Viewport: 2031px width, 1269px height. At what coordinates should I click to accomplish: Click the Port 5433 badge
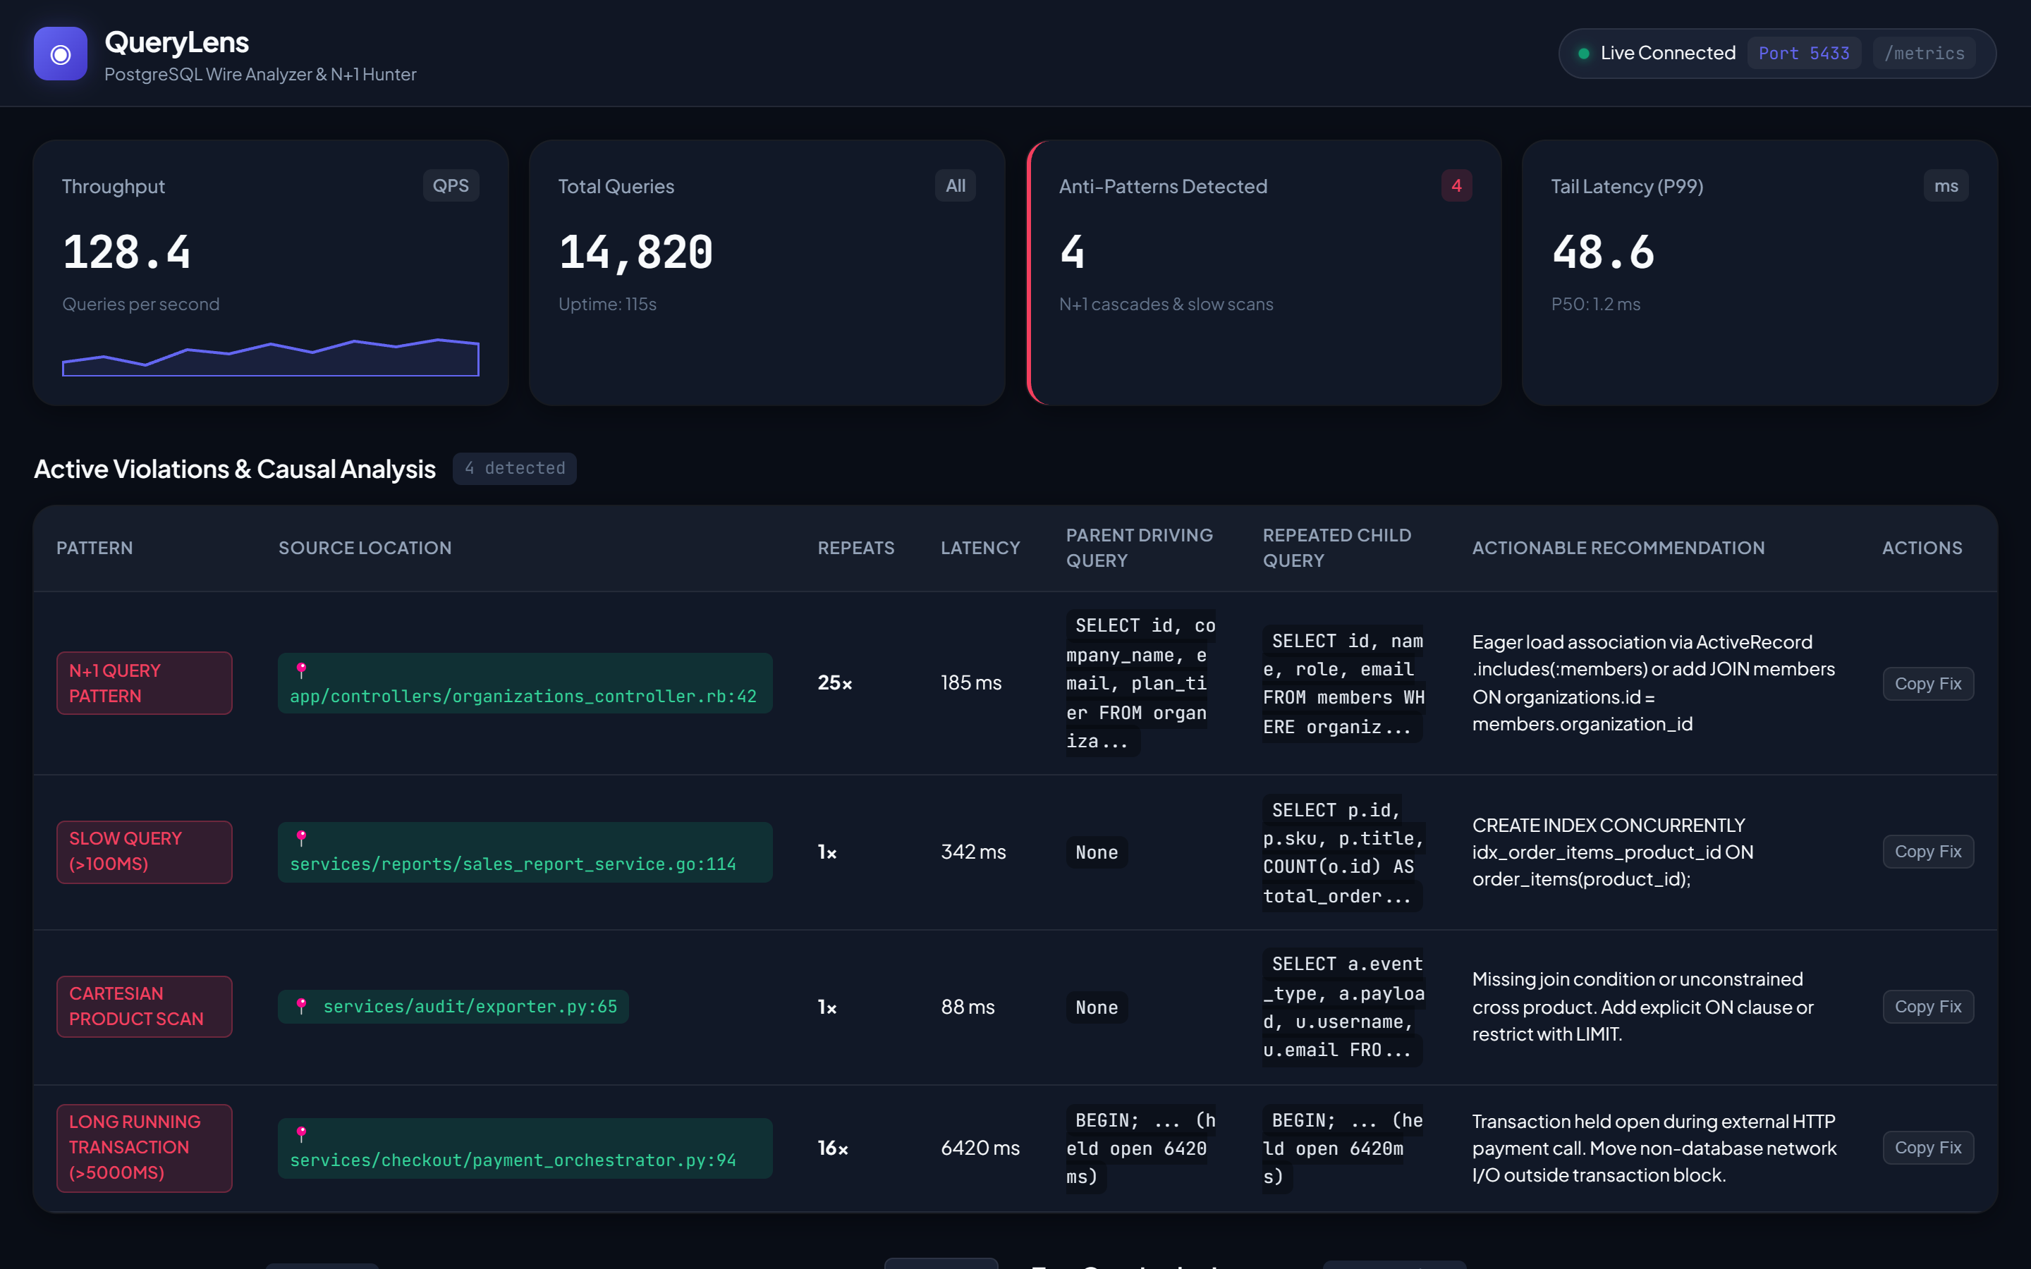tap(1803, 54)
